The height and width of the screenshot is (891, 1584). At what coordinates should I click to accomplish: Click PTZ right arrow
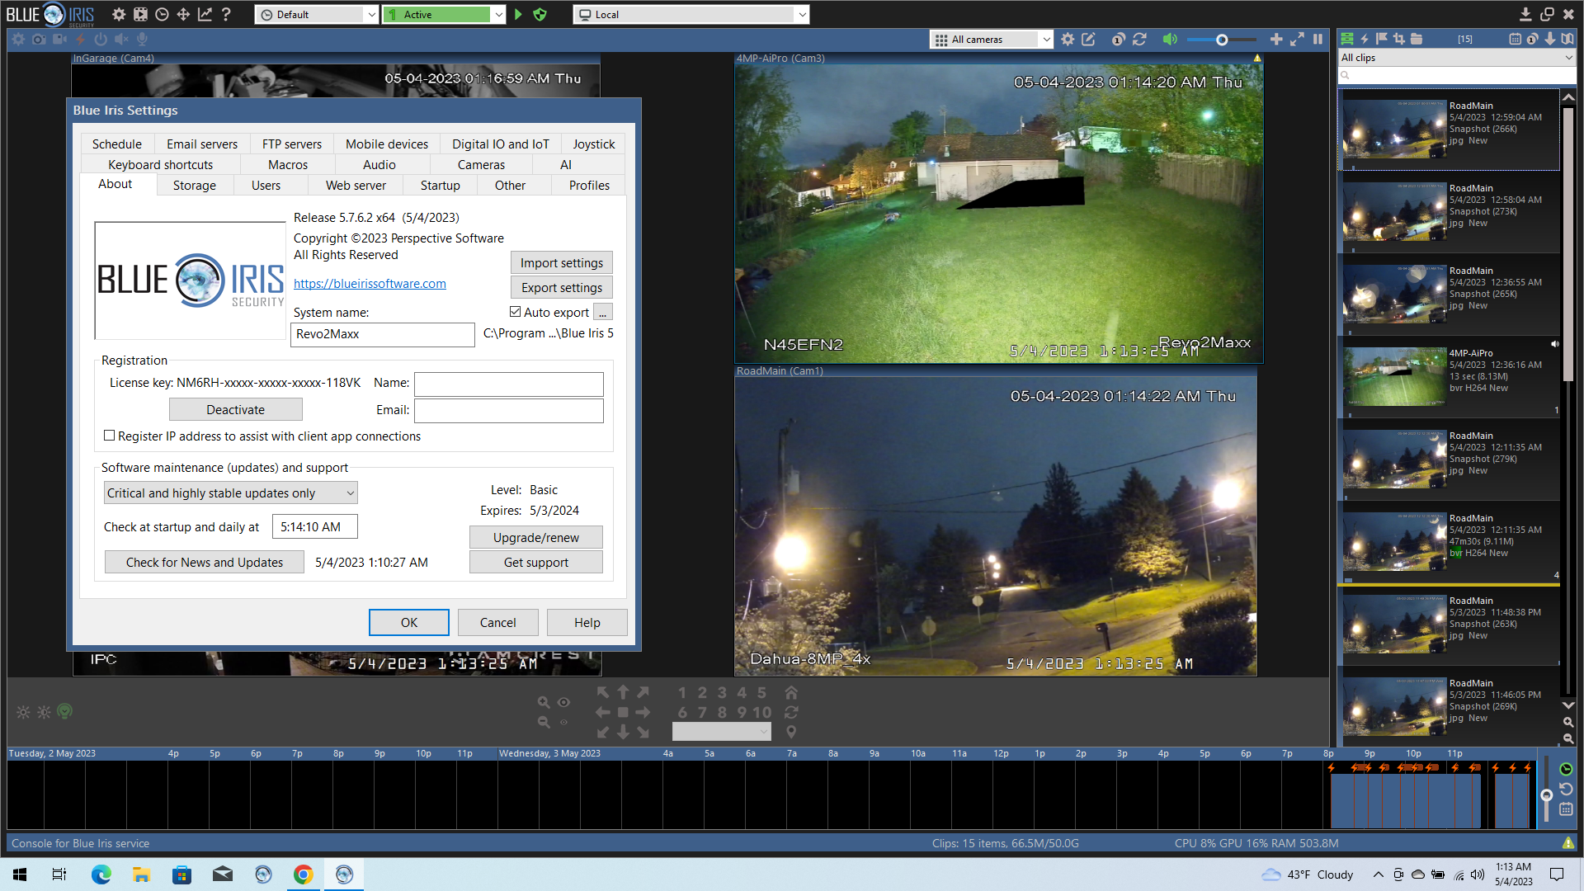(x=643, y=712)
